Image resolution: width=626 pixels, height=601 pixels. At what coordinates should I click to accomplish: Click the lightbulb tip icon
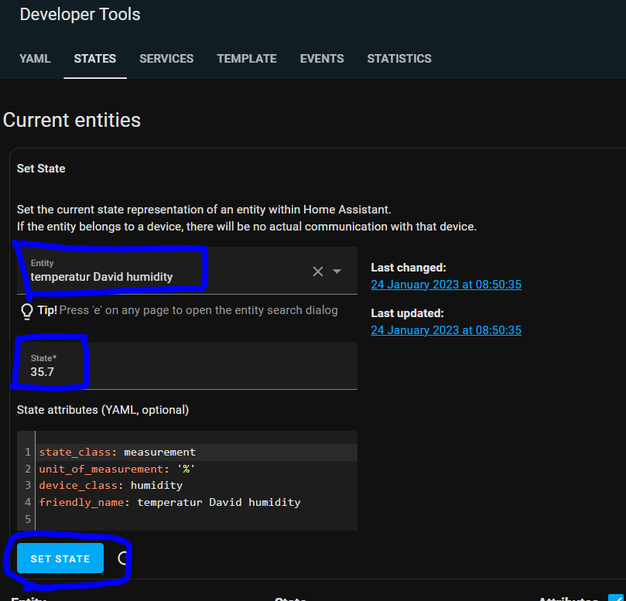(x=27, y=311)
